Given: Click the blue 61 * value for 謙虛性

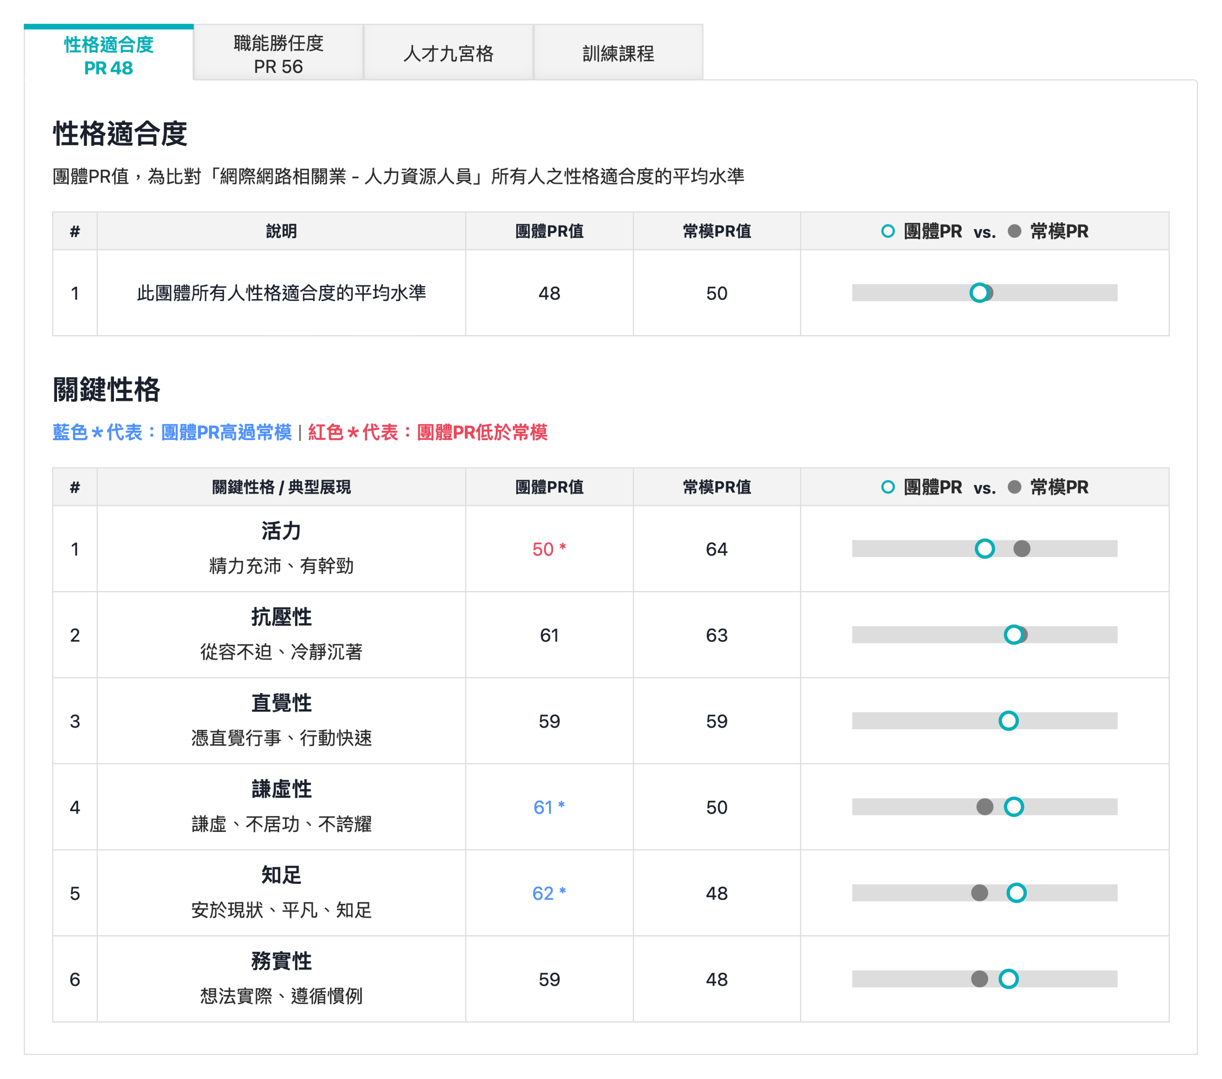Looking at the screenshot, I should 550,807.
